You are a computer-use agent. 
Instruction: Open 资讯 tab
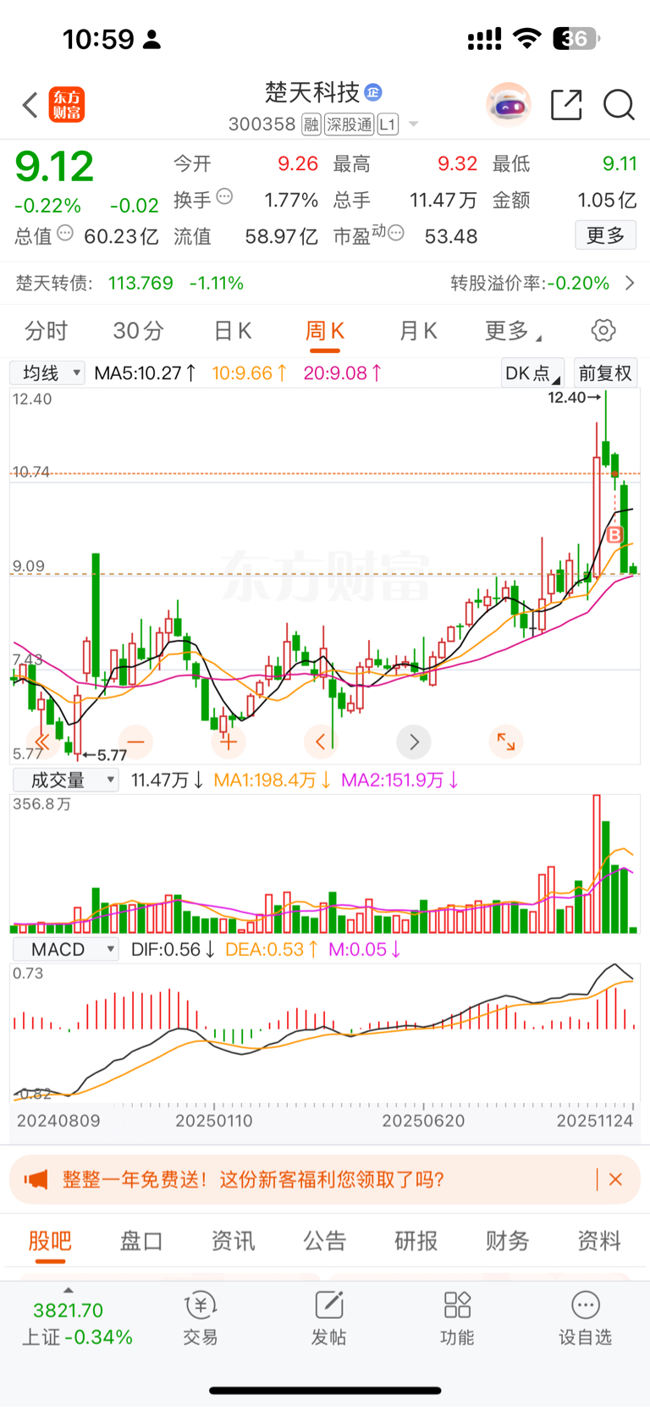233,1241
